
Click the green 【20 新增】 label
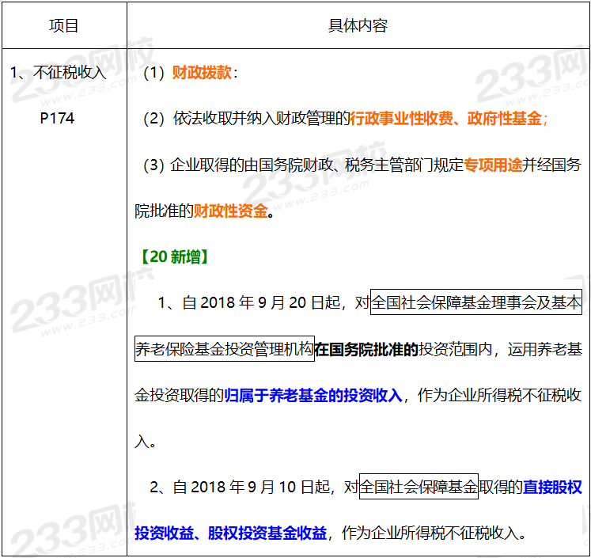pos(174,257)
